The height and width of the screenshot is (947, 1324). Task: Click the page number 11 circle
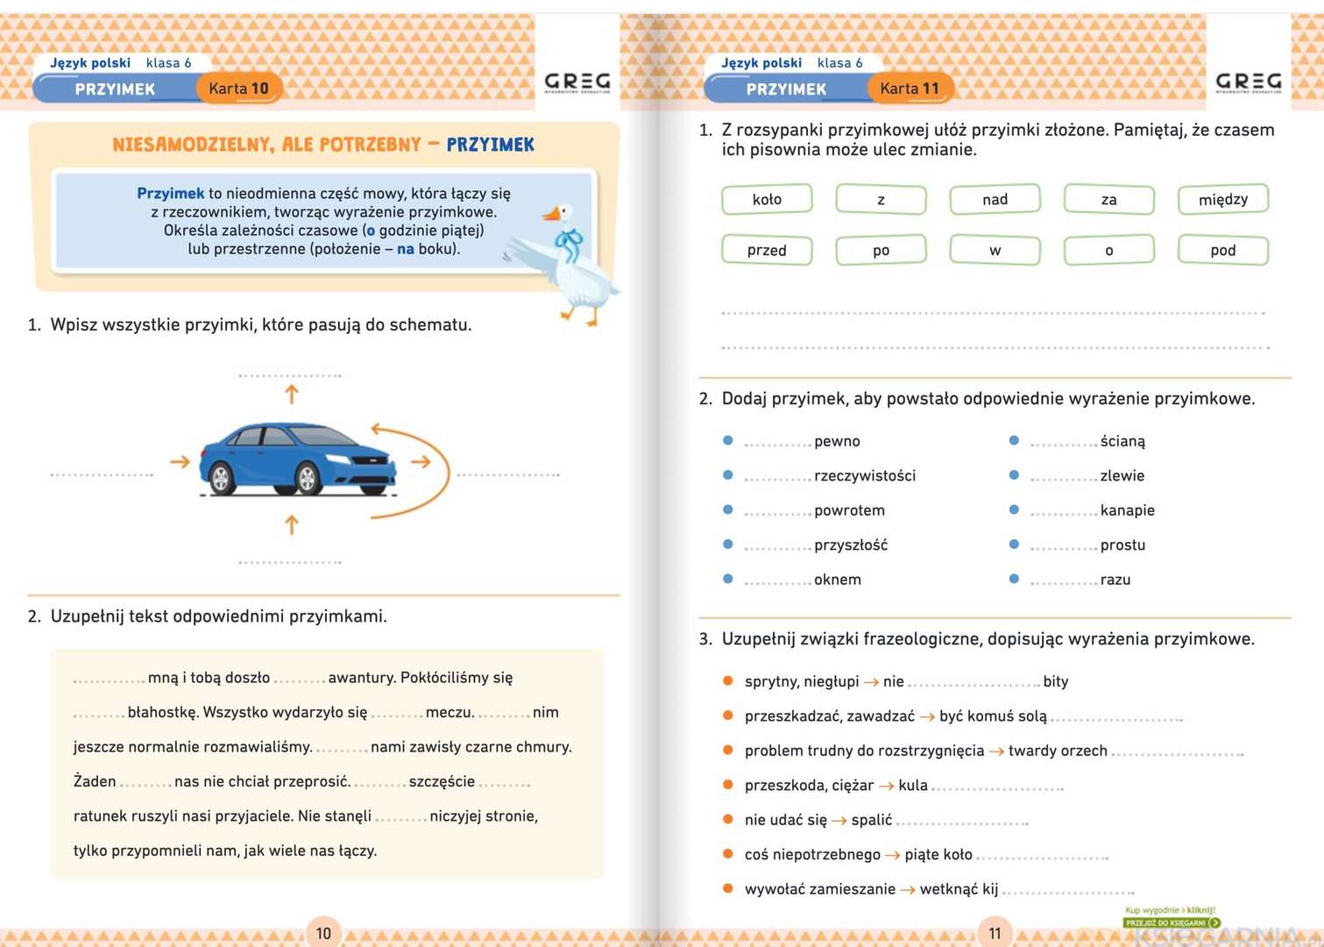(x=995, y=932)
